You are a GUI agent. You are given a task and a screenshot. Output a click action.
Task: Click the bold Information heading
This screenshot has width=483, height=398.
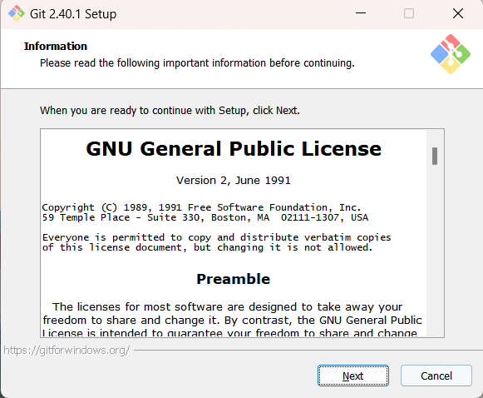tap(56, 46)
